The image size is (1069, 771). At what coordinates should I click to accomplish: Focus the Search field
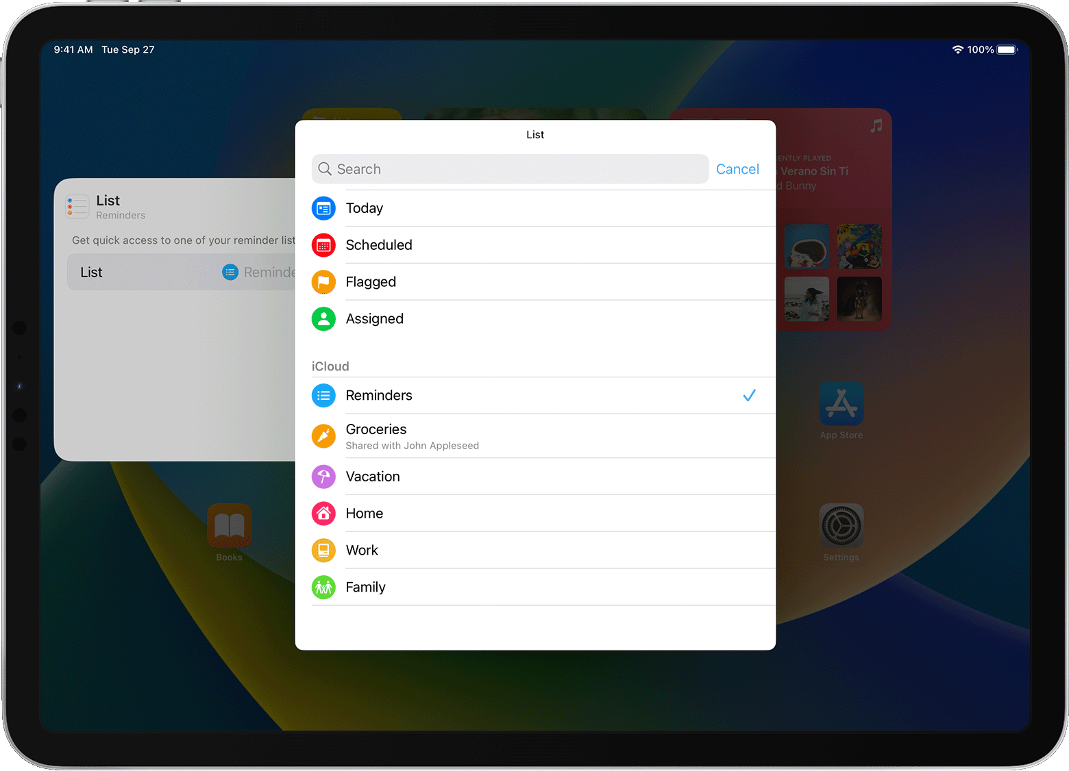(510, 169)
